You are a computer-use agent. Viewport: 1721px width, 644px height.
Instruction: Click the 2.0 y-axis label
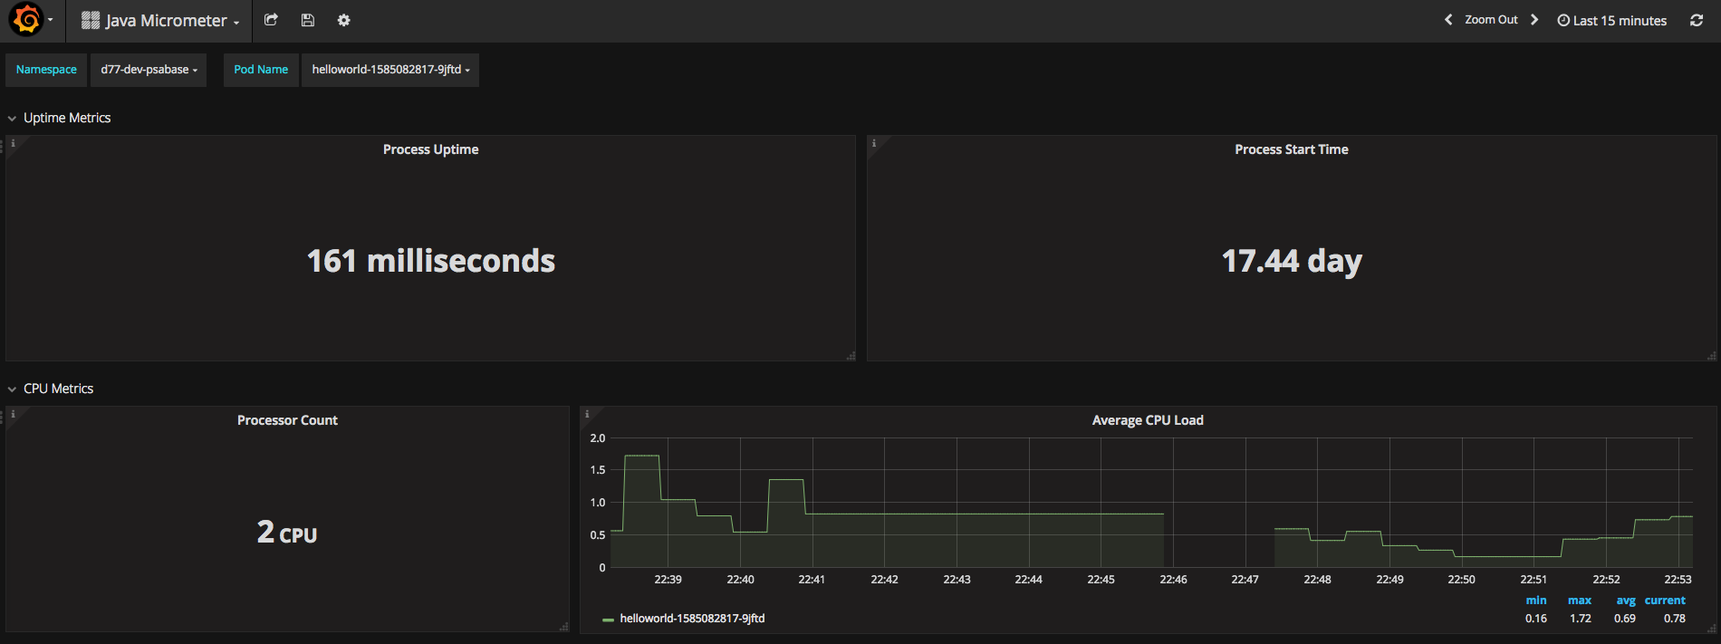tap(598, 438)
